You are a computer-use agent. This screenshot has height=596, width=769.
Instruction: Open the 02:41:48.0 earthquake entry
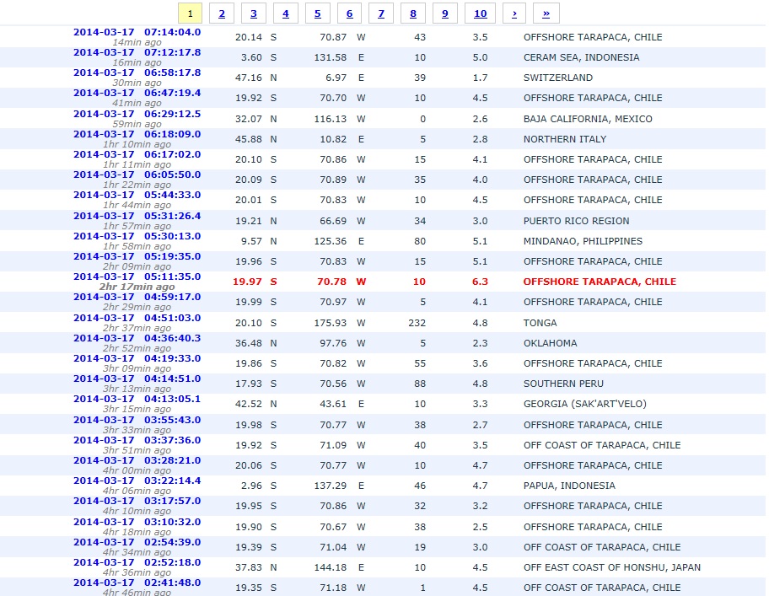pyautogui.click(x=137, y=583)
